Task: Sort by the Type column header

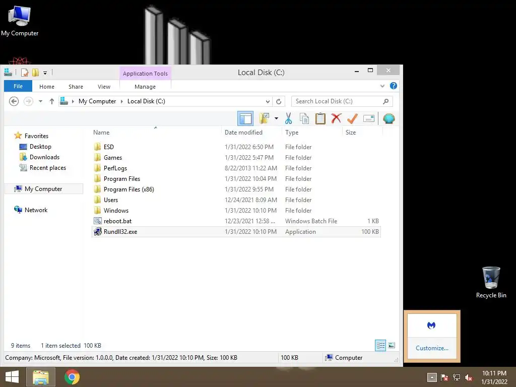Action: pyautogui.click(x=292, y=133)
